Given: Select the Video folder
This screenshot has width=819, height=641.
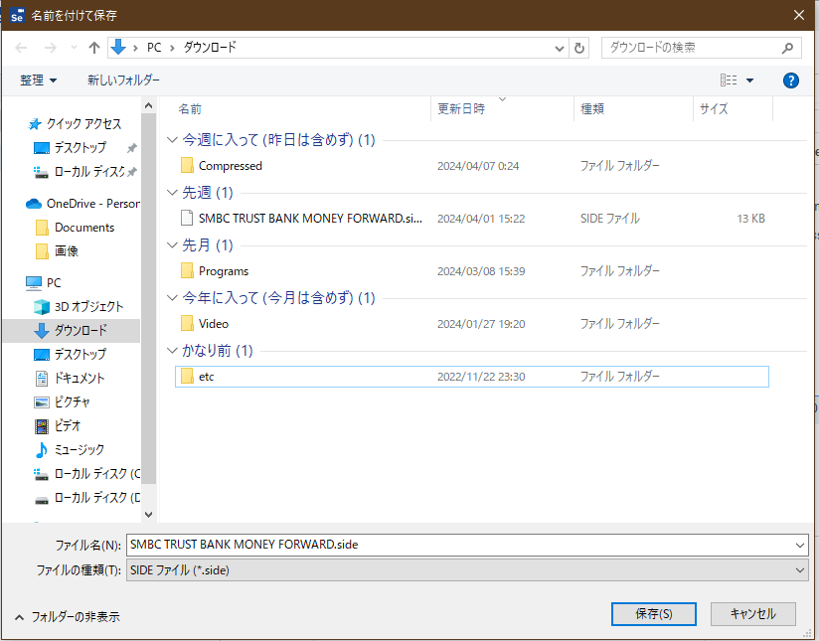Looking at the screenshot, I should (472, 324).
